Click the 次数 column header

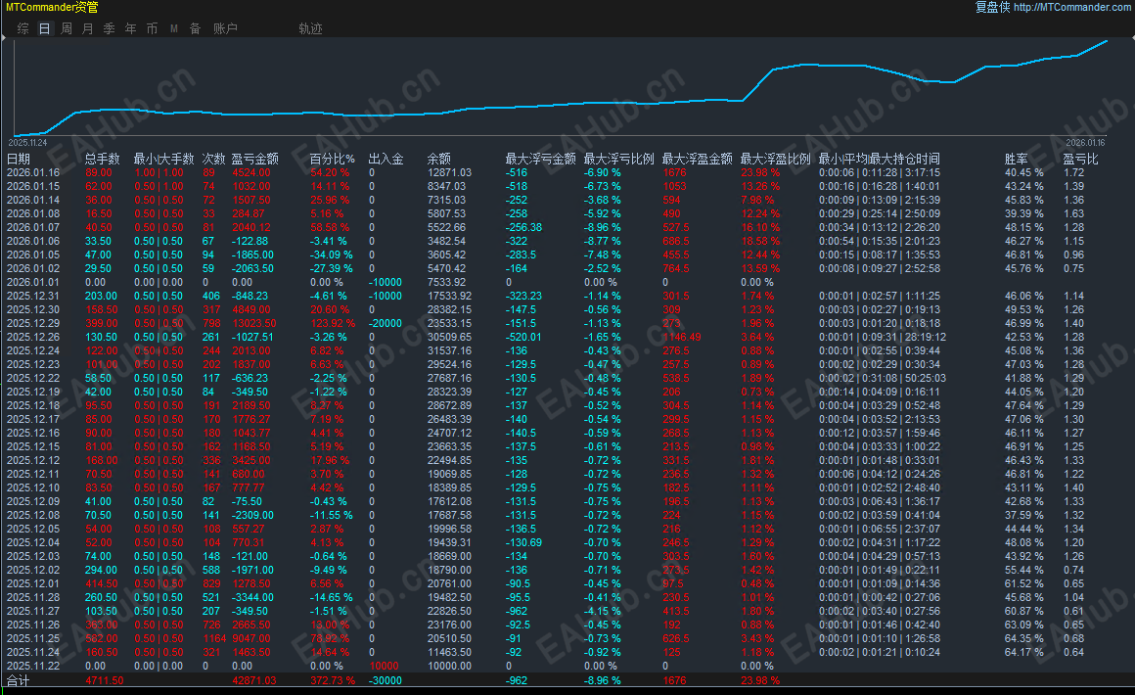213,159
